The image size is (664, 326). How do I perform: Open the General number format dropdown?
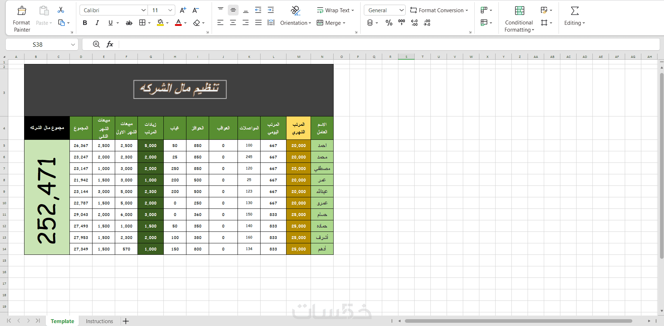[x=385, y=10]
